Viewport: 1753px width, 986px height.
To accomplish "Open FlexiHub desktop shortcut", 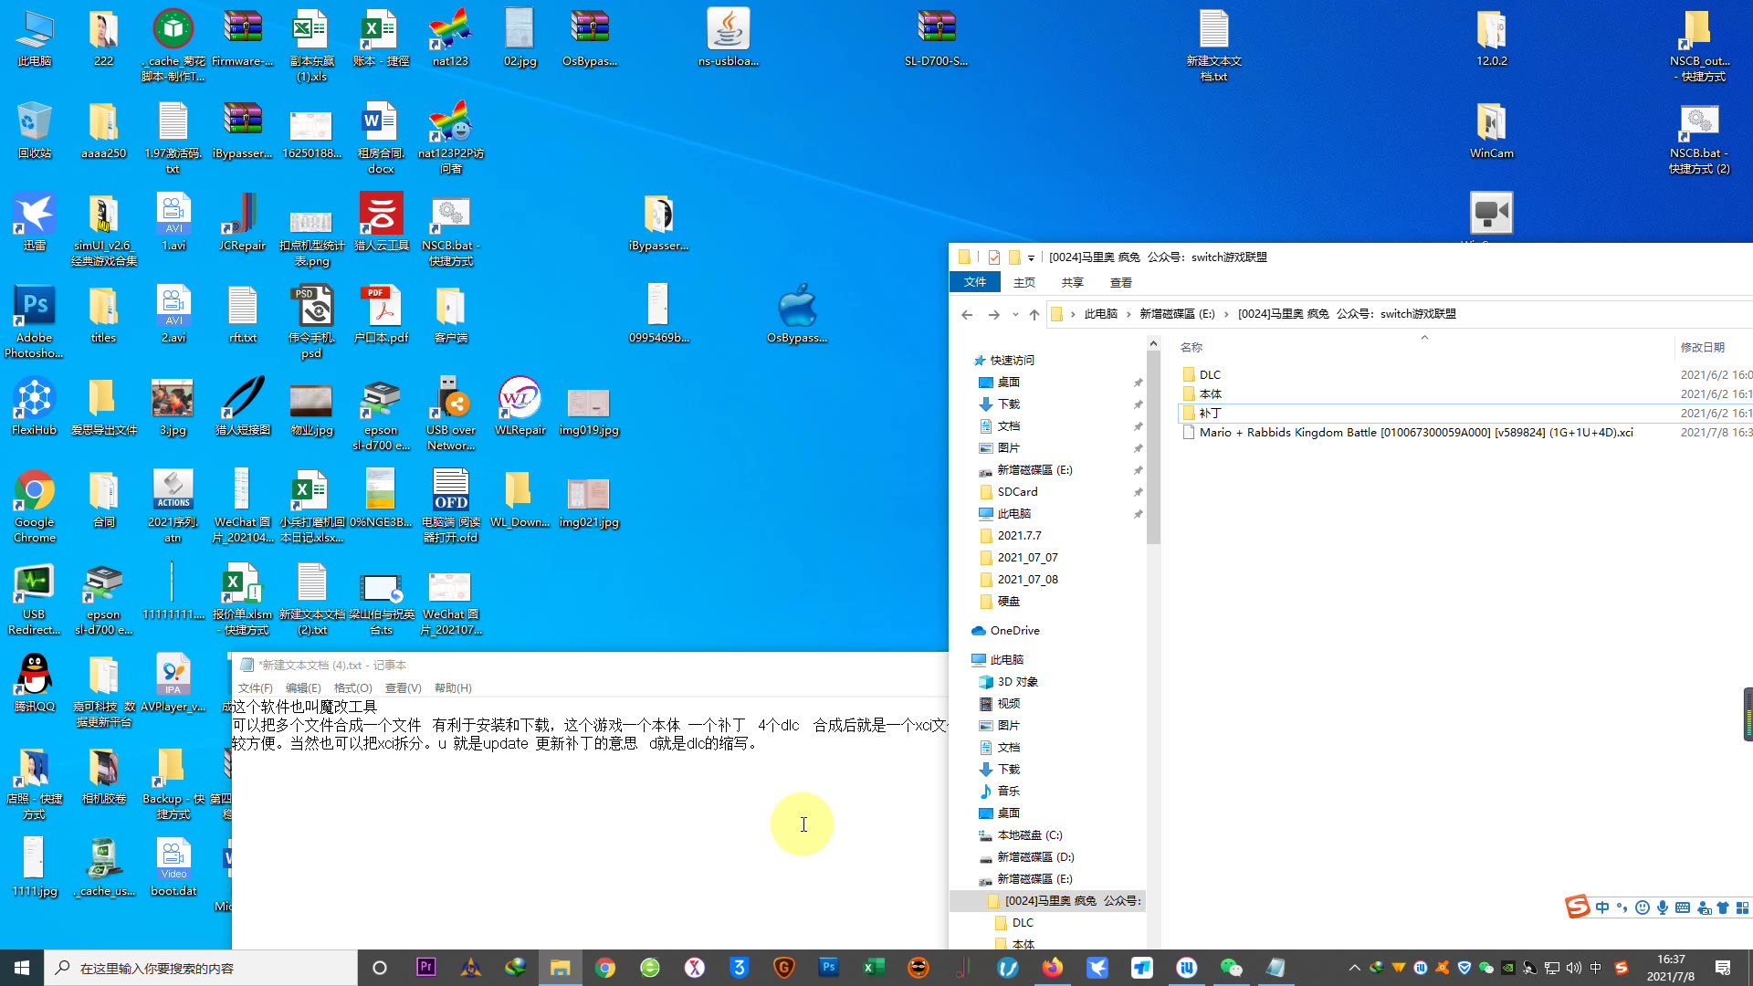I will coord(35,406).
